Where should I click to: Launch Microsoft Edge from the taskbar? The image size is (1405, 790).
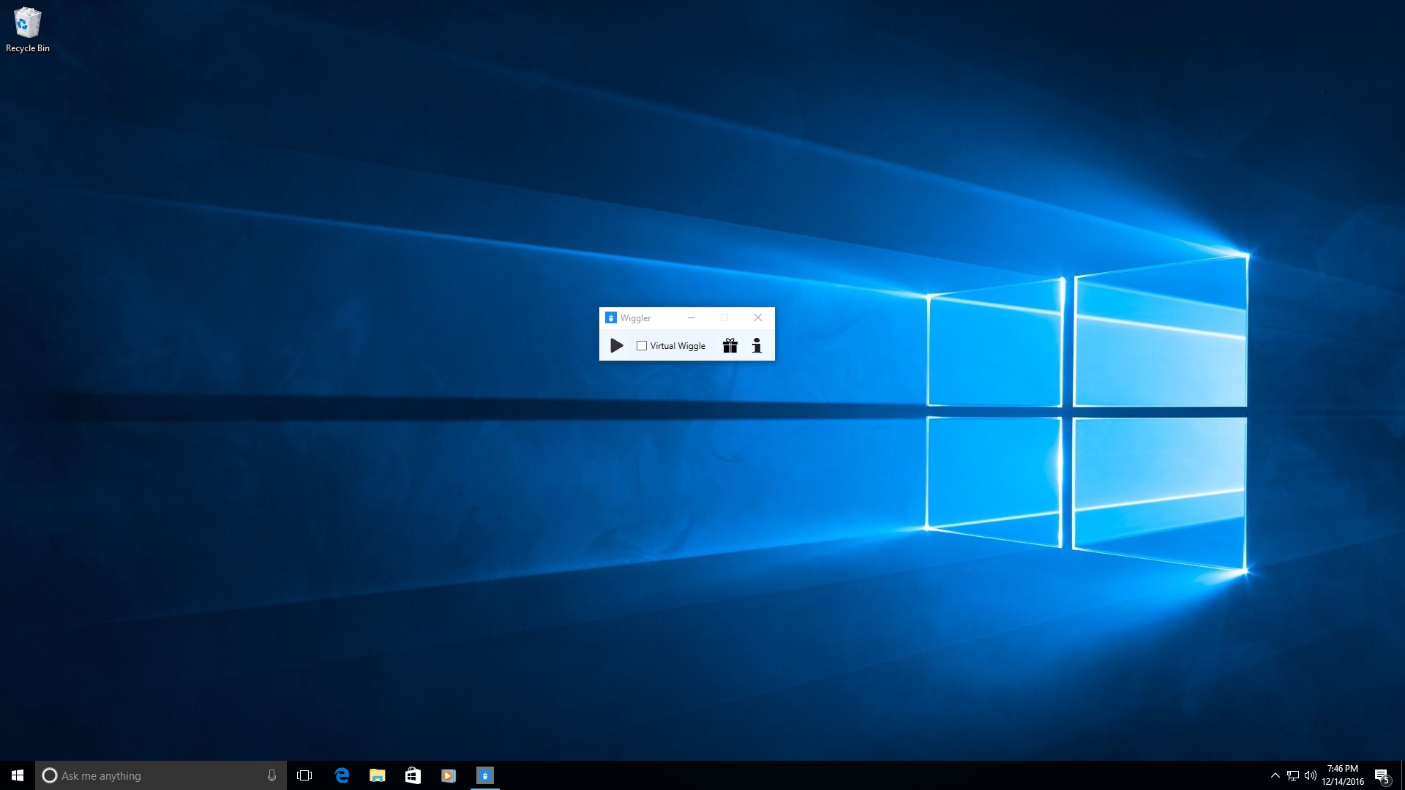point(342,775)
